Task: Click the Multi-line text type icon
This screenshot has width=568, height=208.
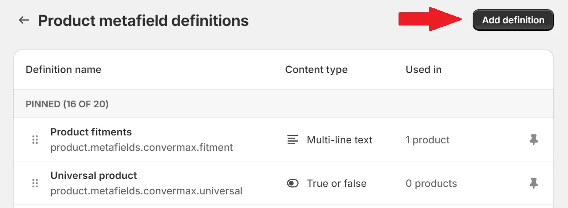Action: [293, 140]
